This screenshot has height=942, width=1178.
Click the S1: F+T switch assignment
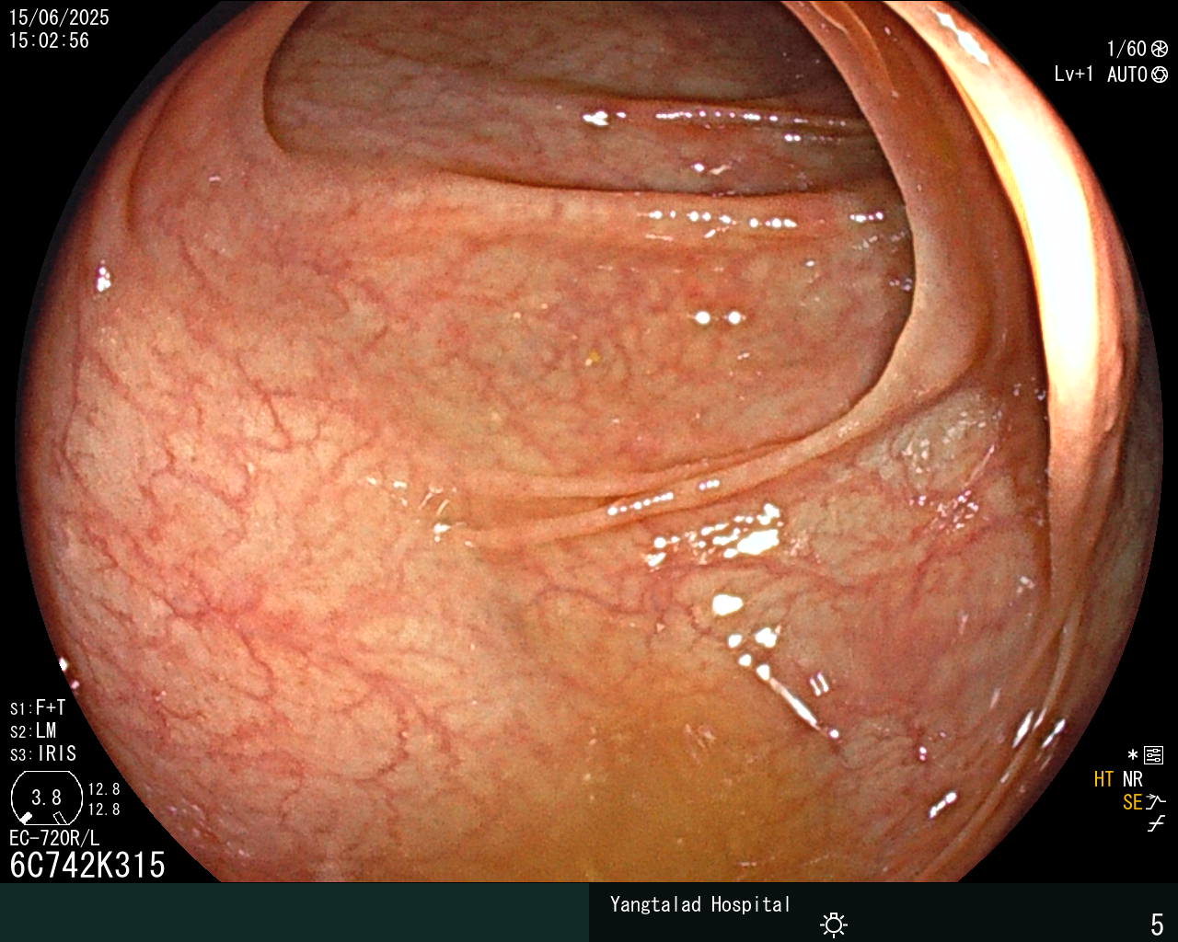(x=38, y=707)
